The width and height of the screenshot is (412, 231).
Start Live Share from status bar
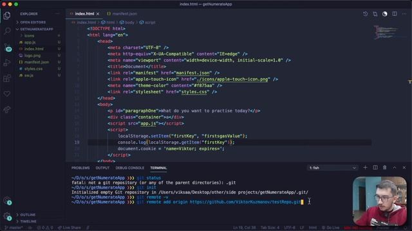[x=70, y=228]
